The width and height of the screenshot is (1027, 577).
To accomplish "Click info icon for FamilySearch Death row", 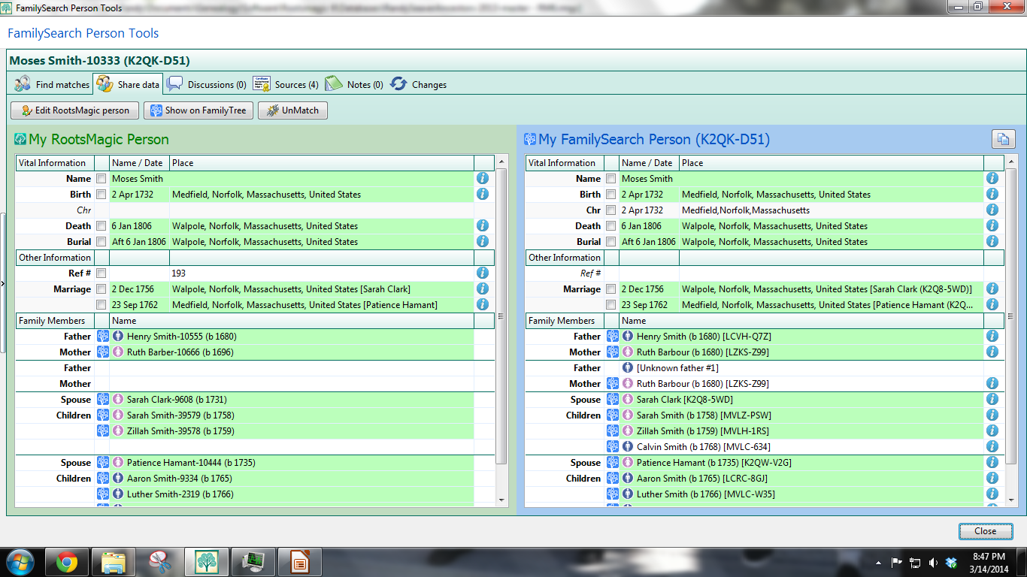I will (x=992, y=226).
